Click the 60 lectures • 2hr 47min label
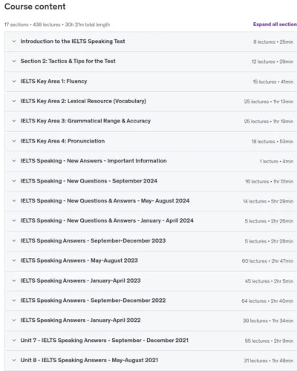 tap(267, 261)
